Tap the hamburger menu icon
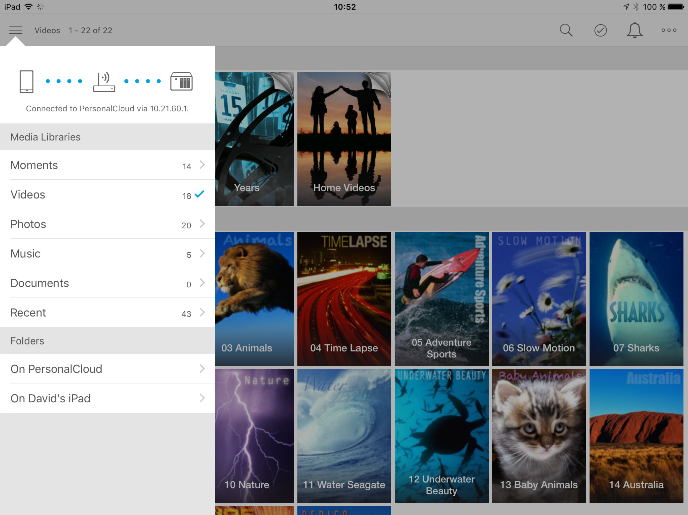Viewport: 688px width, 515px height. click(16, 30)
